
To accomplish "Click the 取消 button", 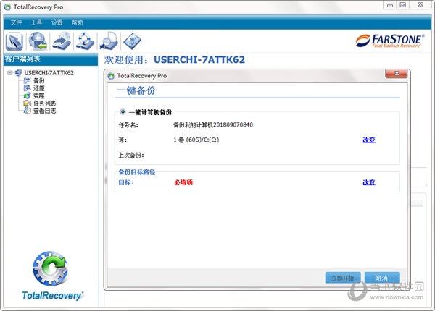I will click(382, 278).
